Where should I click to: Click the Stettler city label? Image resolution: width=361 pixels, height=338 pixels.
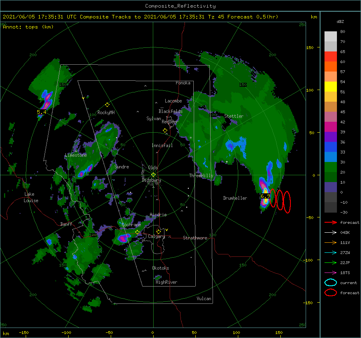(x=234, y=116)
